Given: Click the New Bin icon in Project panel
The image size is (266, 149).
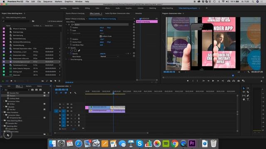Looking at the screenshot, I should [51, 81].
